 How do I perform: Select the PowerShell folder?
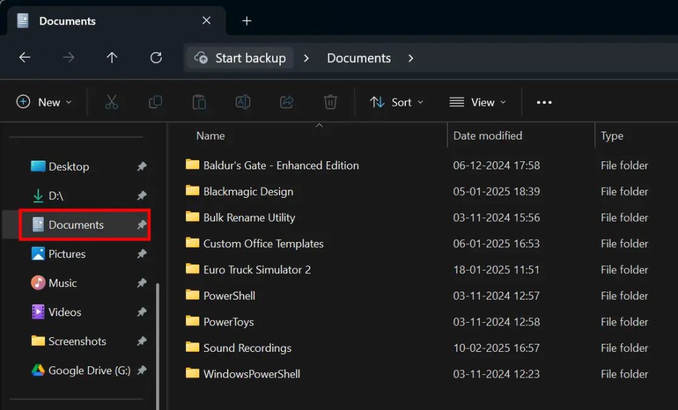tap(229, 296)
